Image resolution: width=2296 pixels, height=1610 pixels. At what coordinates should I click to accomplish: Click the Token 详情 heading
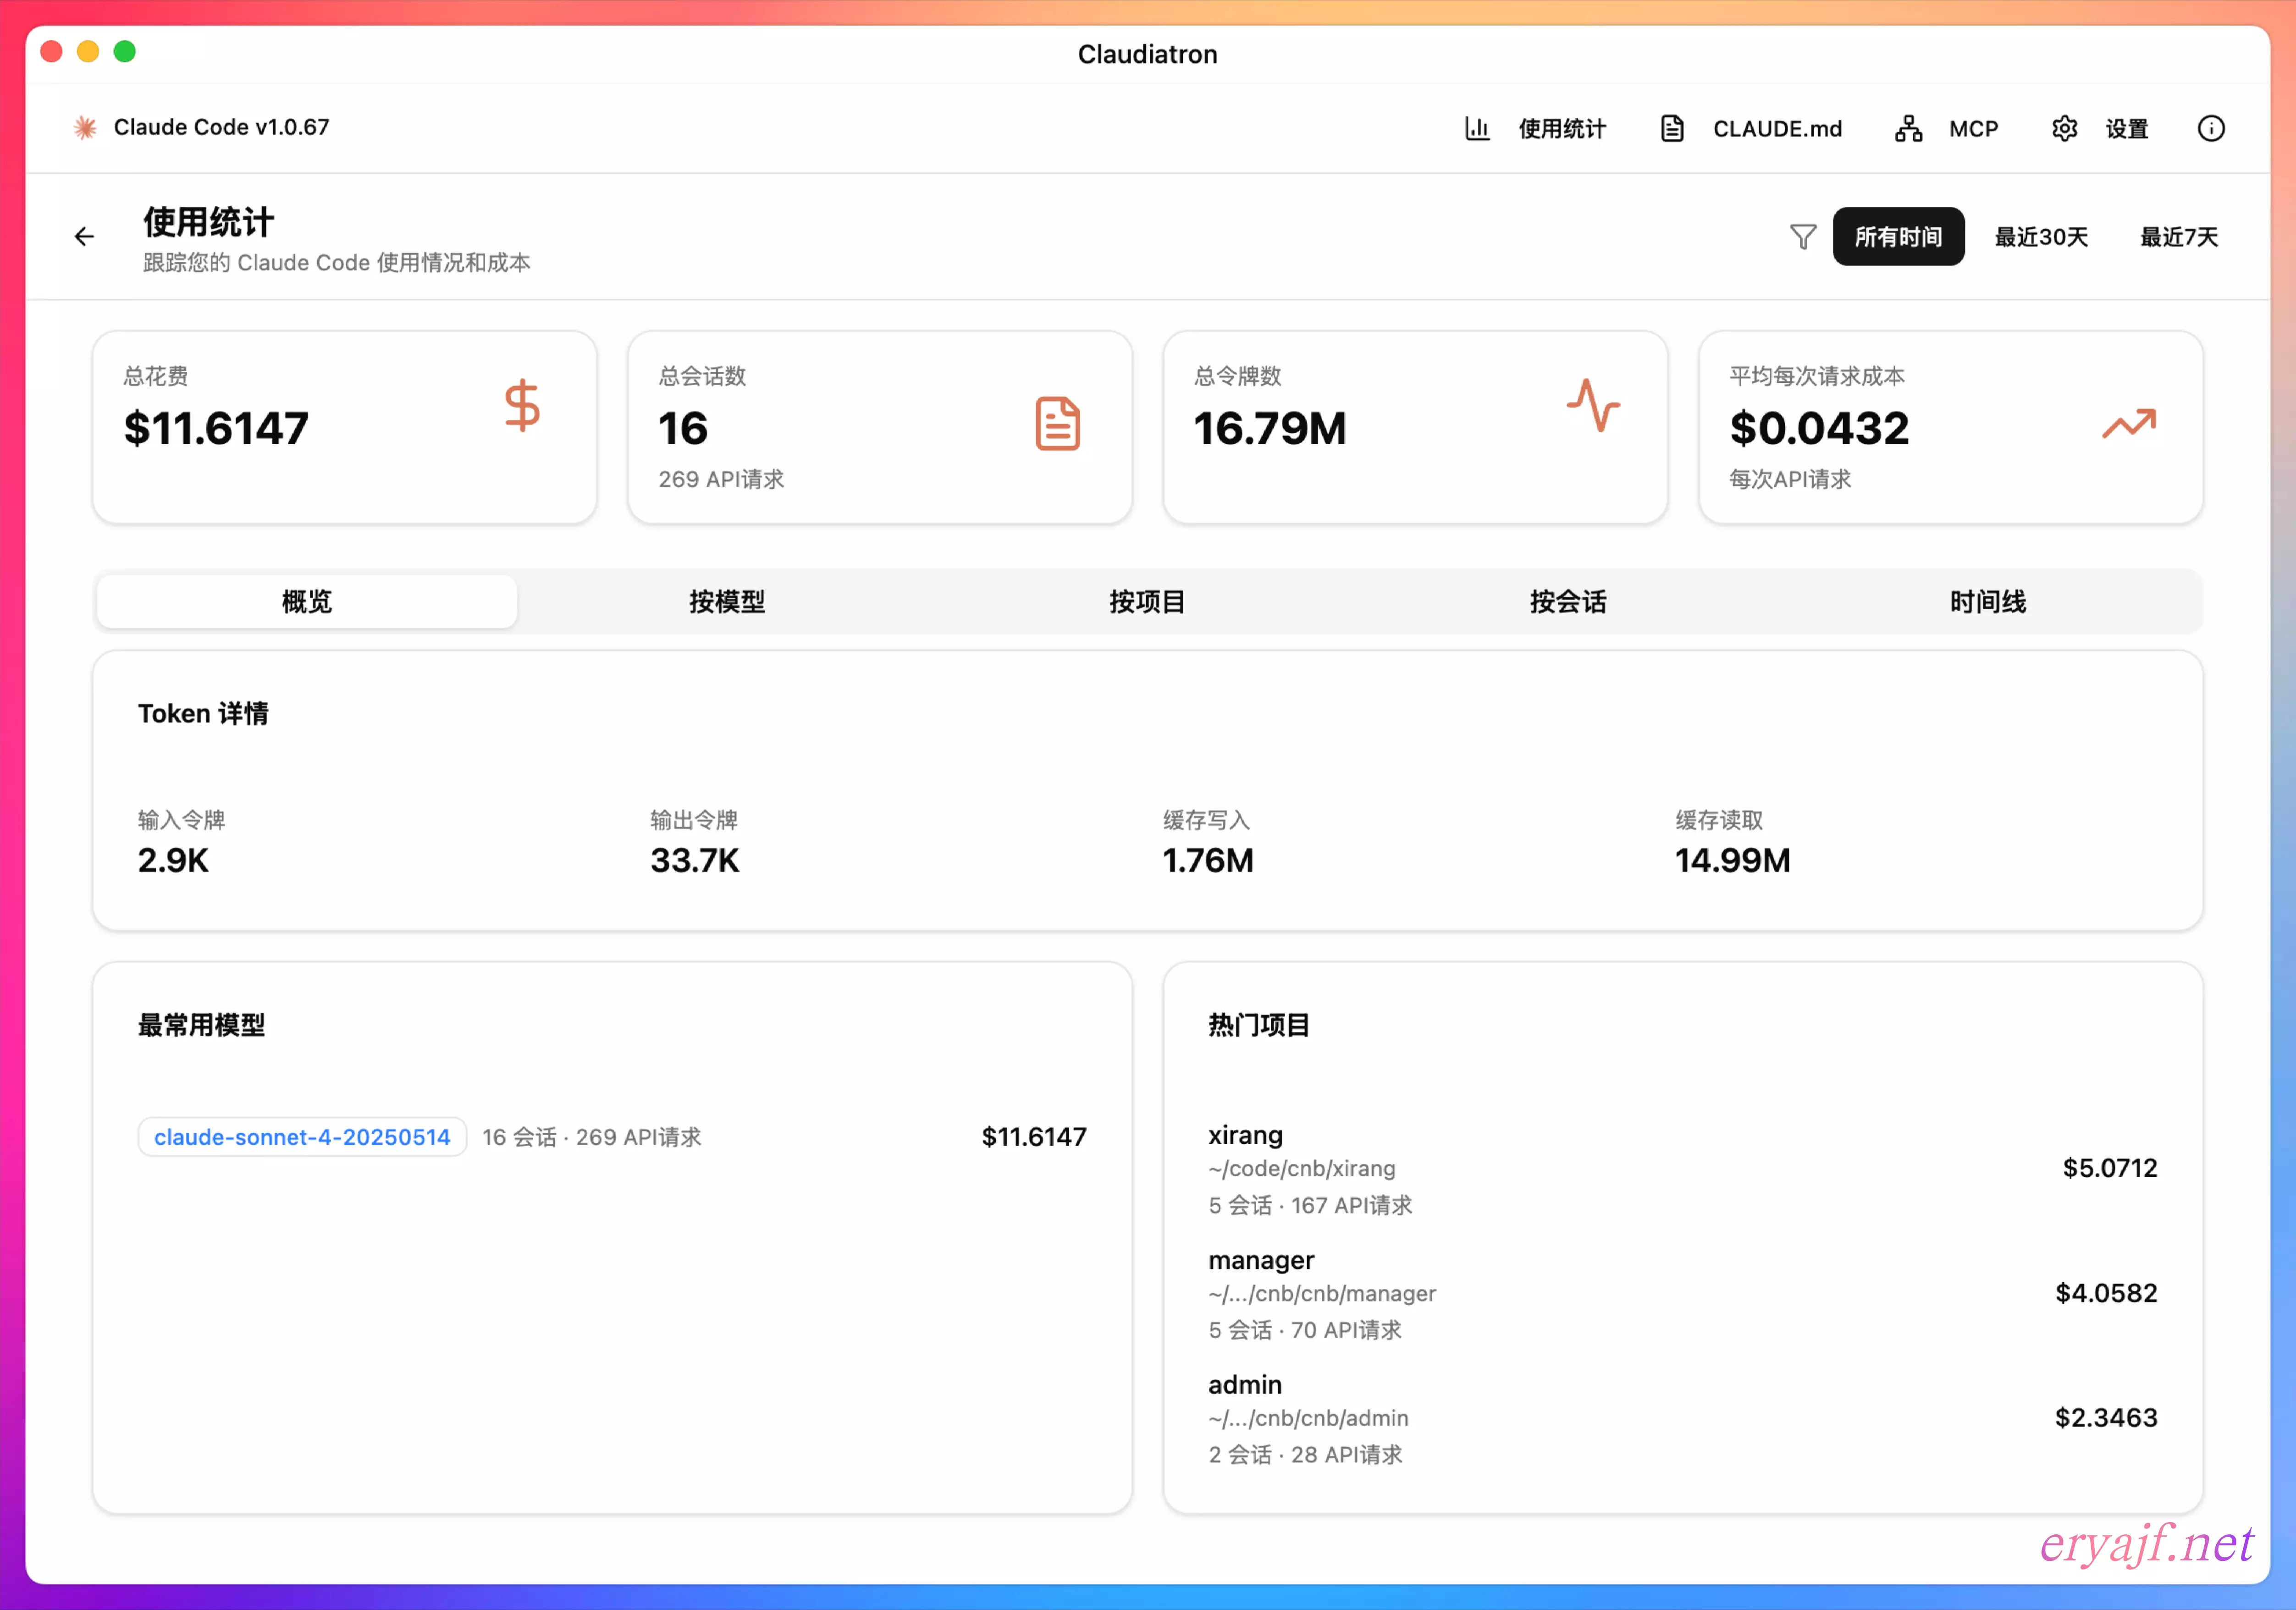203,714
